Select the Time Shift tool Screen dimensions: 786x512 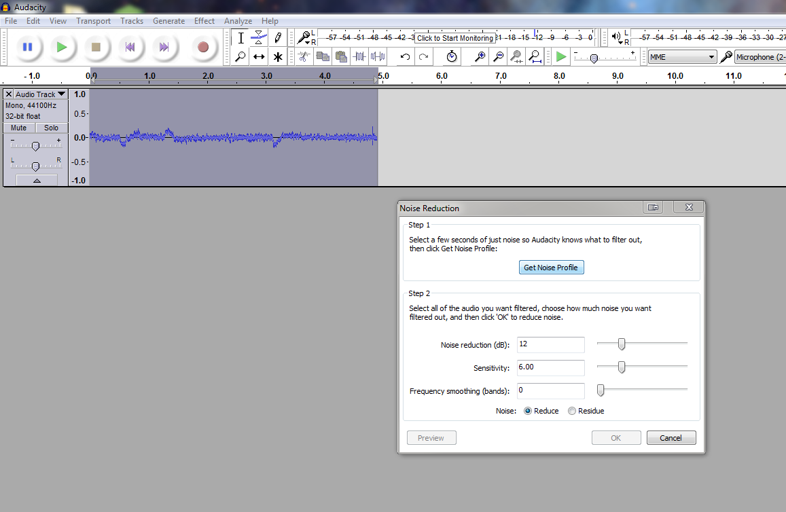point(259,56)
